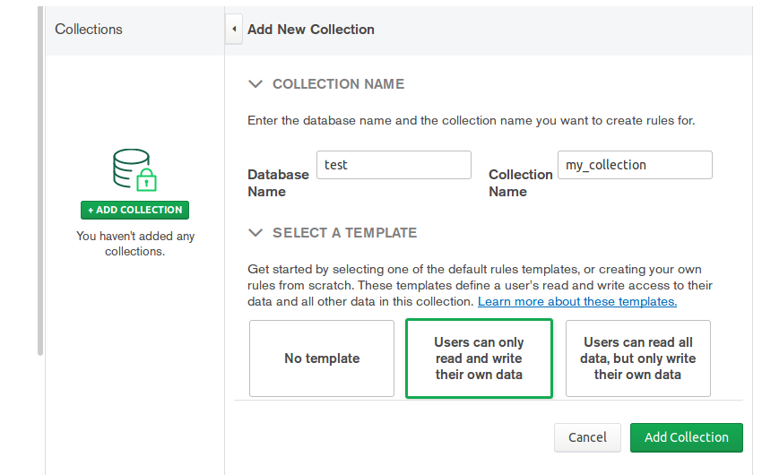Screen dimensions: 762x475
Task: Click the Database Name label
Action: [x=278, y=183]
